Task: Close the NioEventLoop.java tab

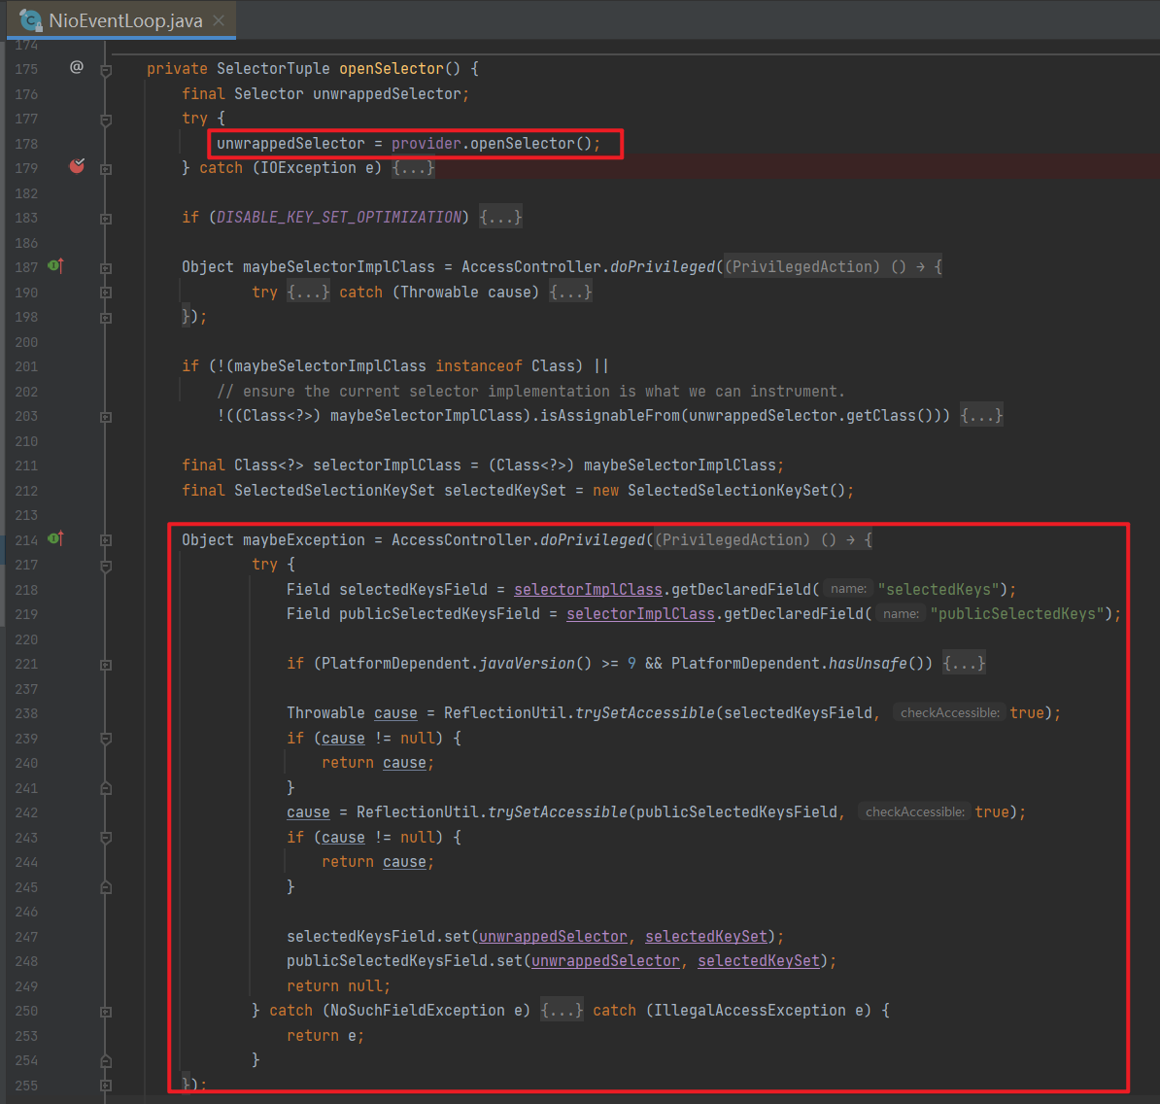Action: 219,20
